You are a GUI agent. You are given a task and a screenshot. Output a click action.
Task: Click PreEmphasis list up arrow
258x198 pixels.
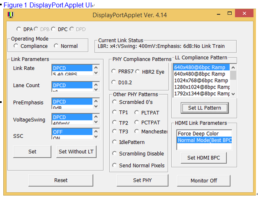[96, 101]
